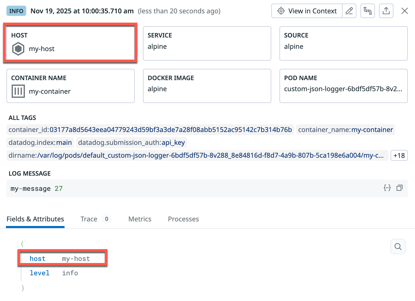Close the log detail panel
The image size is (415, 301).
tap(404, 11)
